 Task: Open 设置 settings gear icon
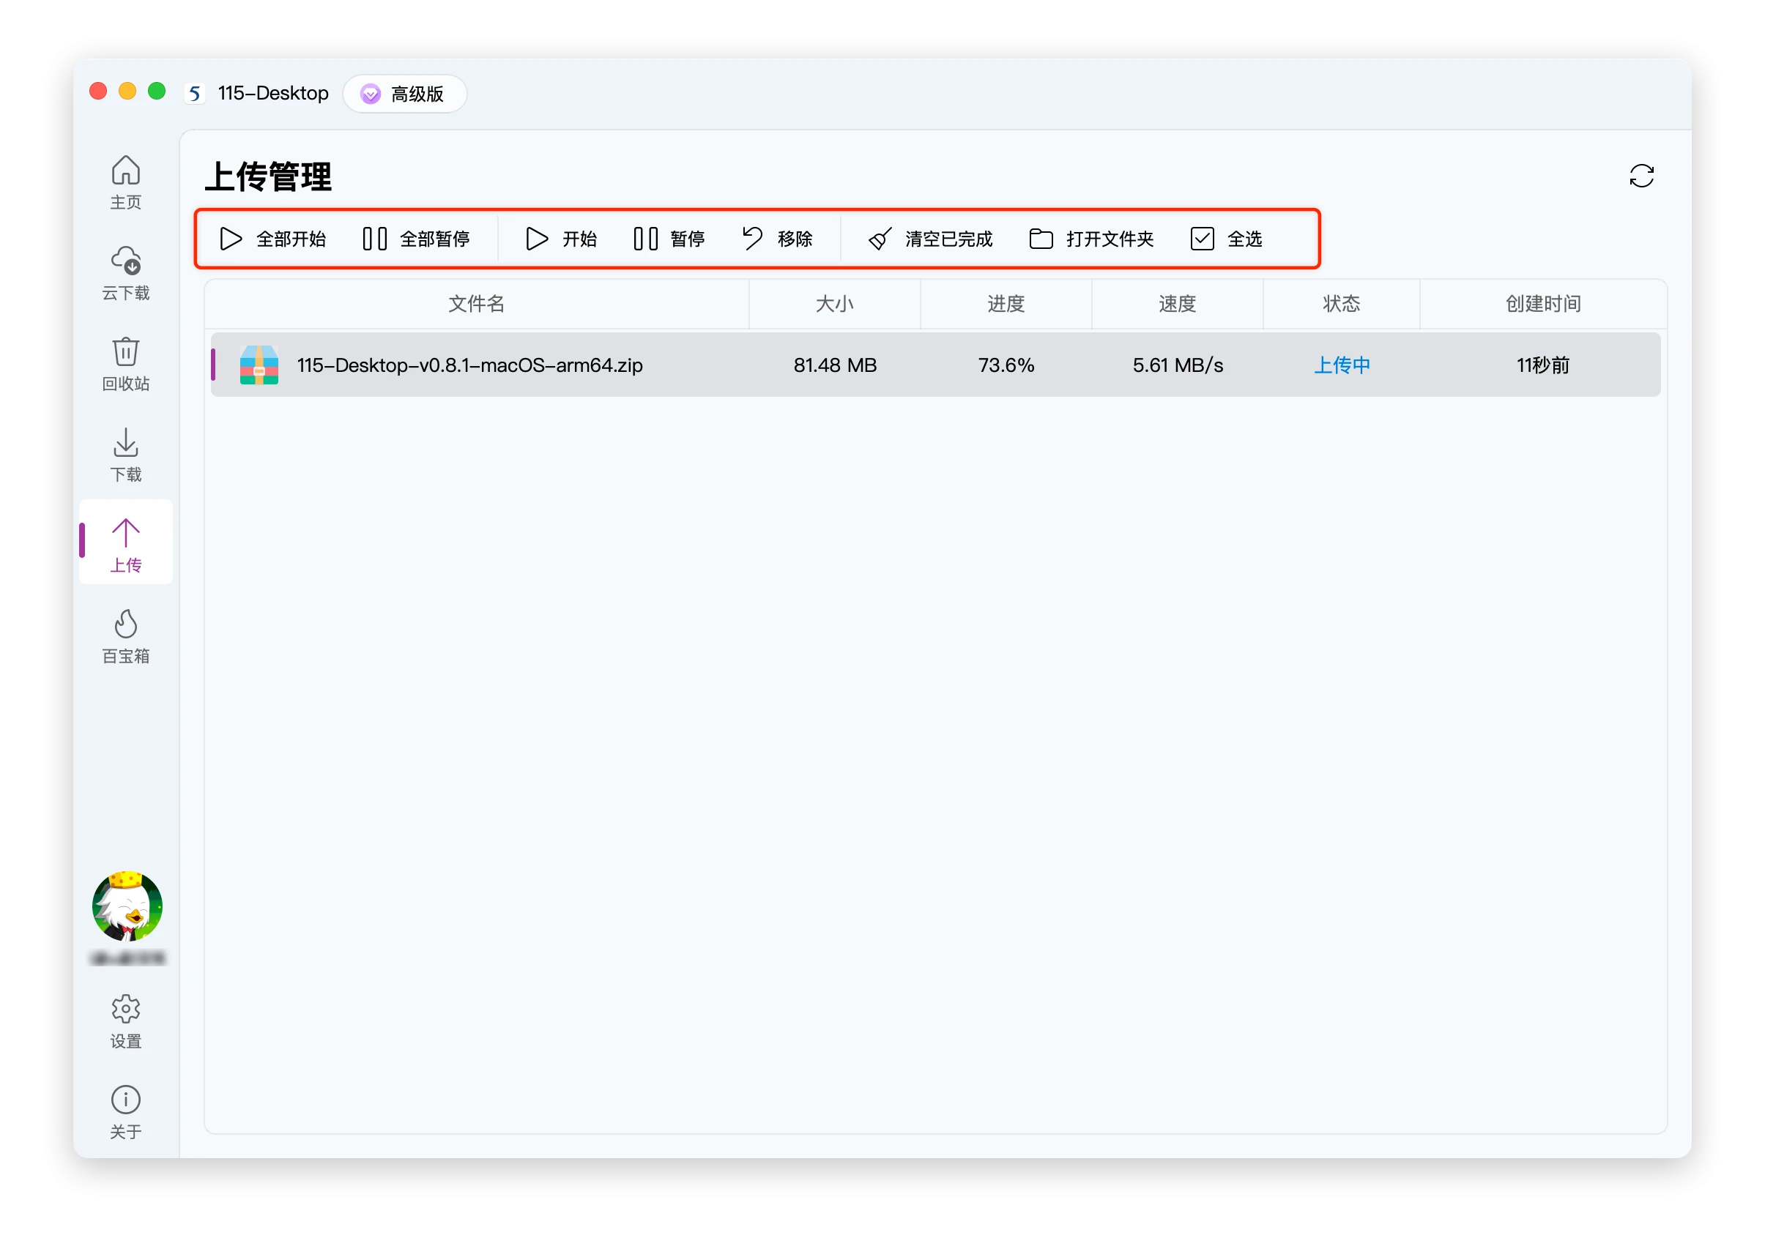click(x=125, y=1021)
